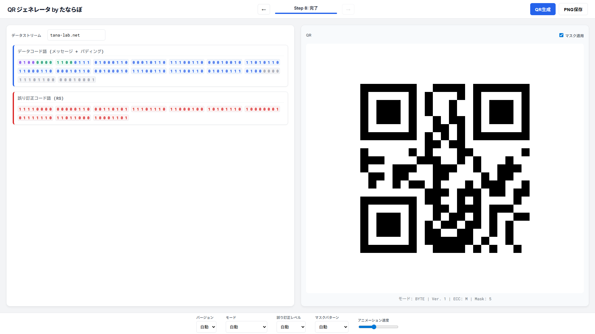Click the back arrow step button
This screenshot has height=334, width=595.
coord(264,10)
